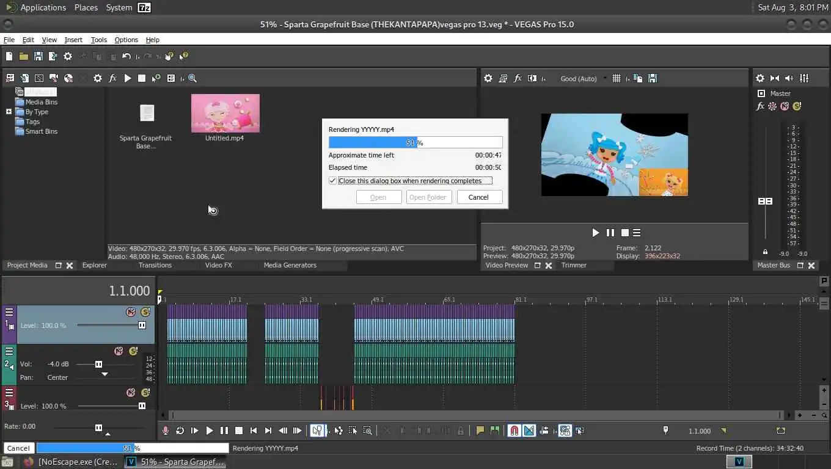Viewport: 831px width, 469px height.
Task: Switch to the Trimmer tab
Action: tap(574, 265)
